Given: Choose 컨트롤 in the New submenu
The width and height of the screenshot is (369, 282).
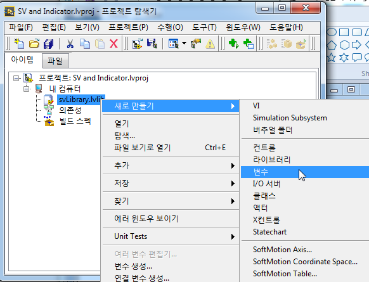Looking at the screenshot, I should [x=305, y=148].
